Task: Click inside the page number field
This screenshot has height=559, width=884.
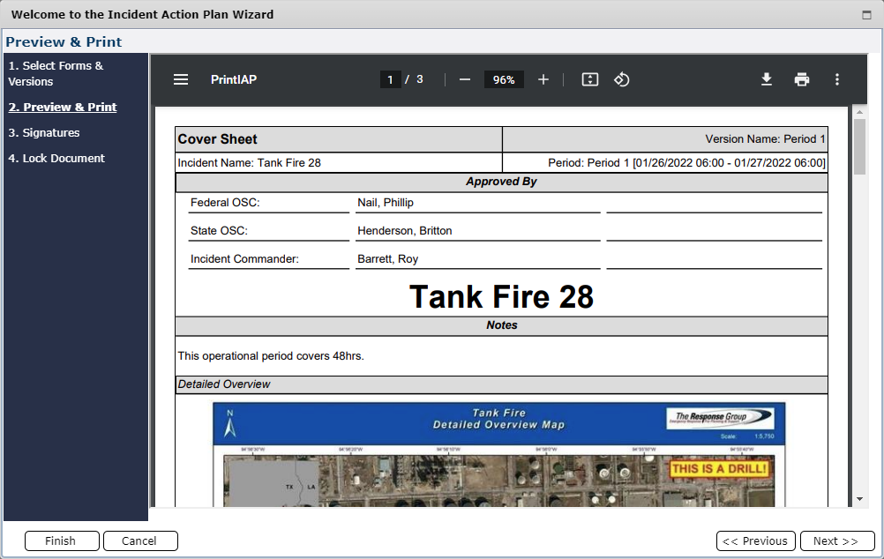Action: click(390, 79)
